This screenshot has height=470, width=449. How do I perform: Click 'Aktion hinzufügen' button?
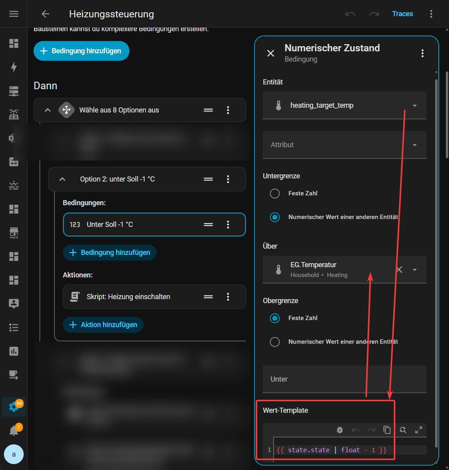pos(103,325)
